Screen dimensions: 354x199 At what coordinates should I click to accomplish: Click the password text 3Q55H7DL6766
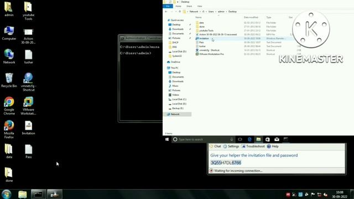pyautogui.click(x=226, y=163)
